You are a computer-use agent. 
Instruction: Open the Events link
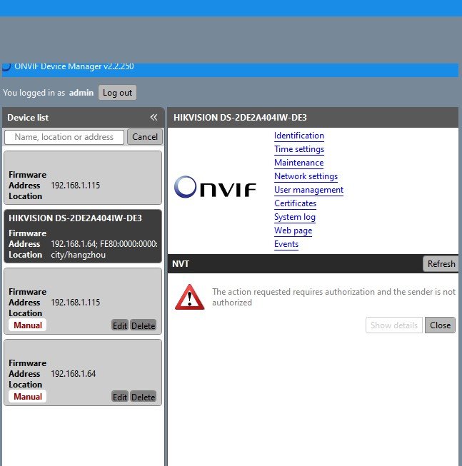tap(286, 244)
